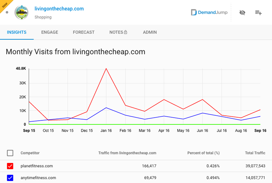The width and height of the screenshot is (272, 183).
Task: Click the Jan 16 axis label
Action: click(106, 131)
